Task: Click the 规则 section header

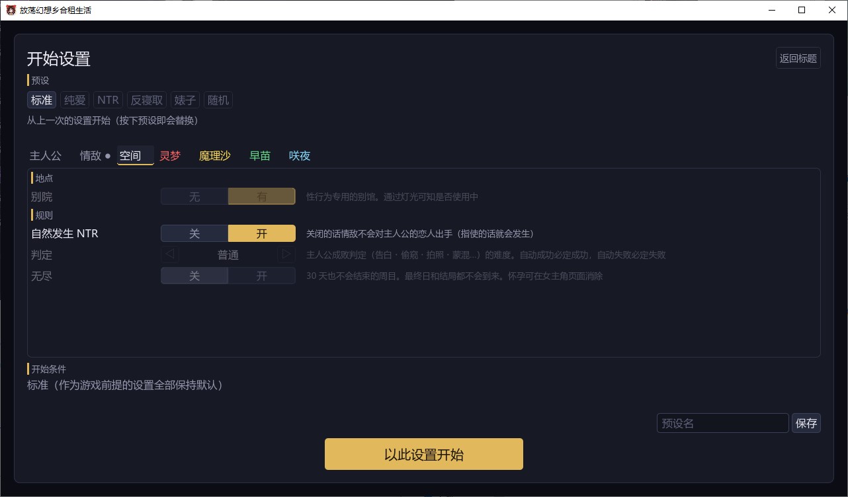Action: [x=44, y=215]
